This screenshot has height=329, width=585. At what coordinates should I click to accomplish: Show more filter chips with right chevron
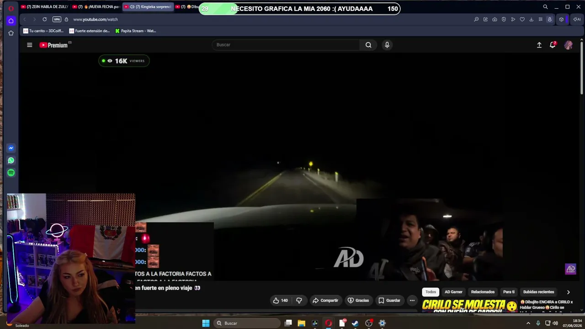(568, 292)
